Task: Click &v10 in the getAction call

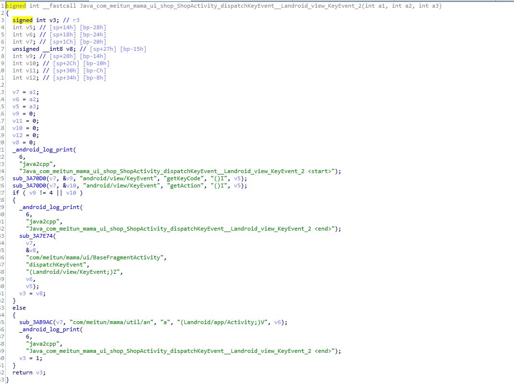Action: point(70,186)
